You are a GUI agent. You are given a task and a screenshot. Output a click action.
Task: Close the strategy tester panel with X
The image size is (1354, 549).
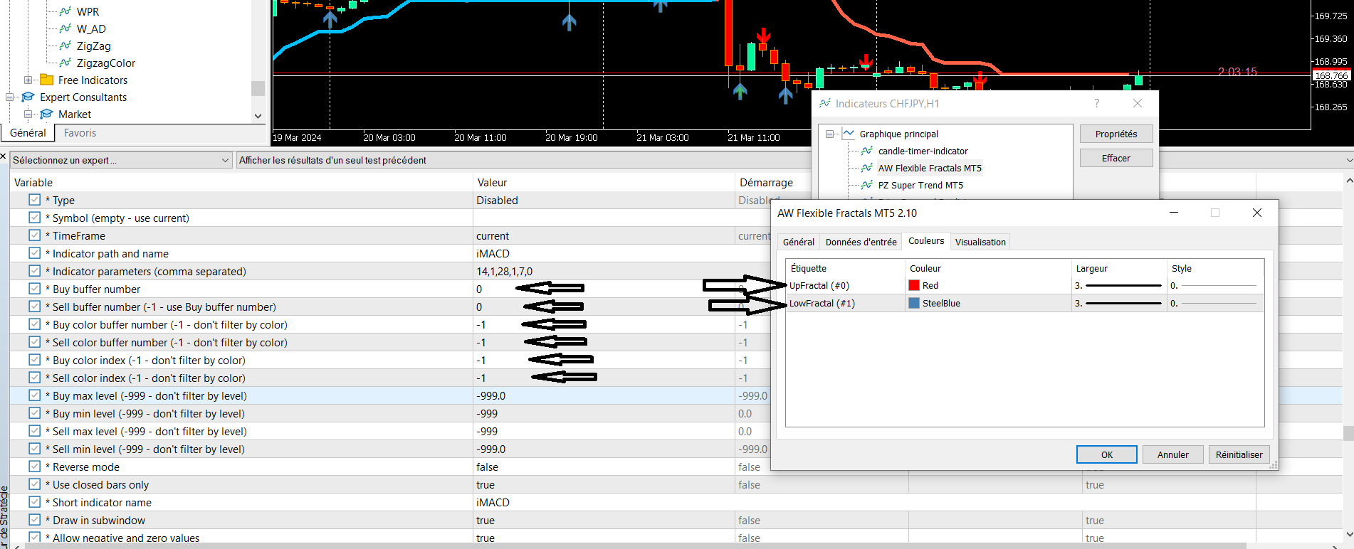(x=4, y=156)
